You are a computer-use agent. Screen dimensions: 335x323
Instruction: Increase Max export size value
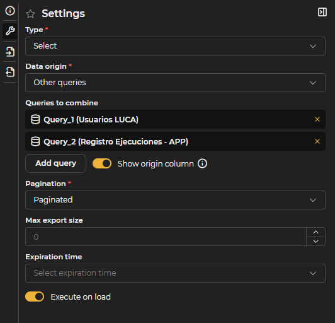[x=315, y=232]
